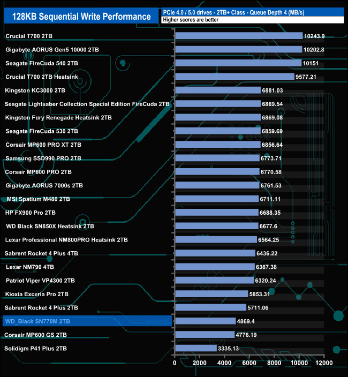
Task: Click the 9577.21 value
Action: 306,77
